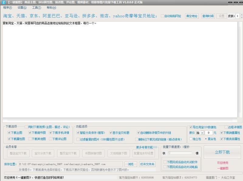Select the 独立包 radio button
The height and width of the screenshot is (181, 243).
191,139
